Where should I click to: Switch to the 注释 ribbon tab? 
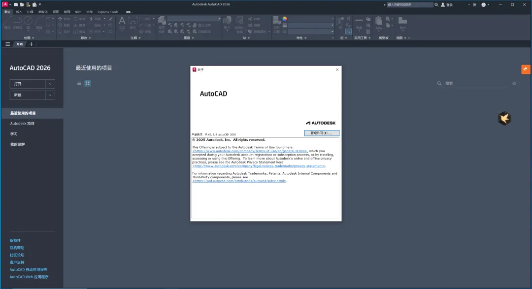30,12
